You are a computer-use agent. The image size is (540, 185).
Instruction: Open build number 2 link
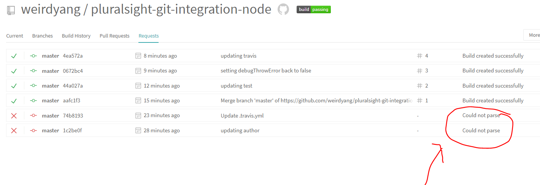(x=427, y=86)
